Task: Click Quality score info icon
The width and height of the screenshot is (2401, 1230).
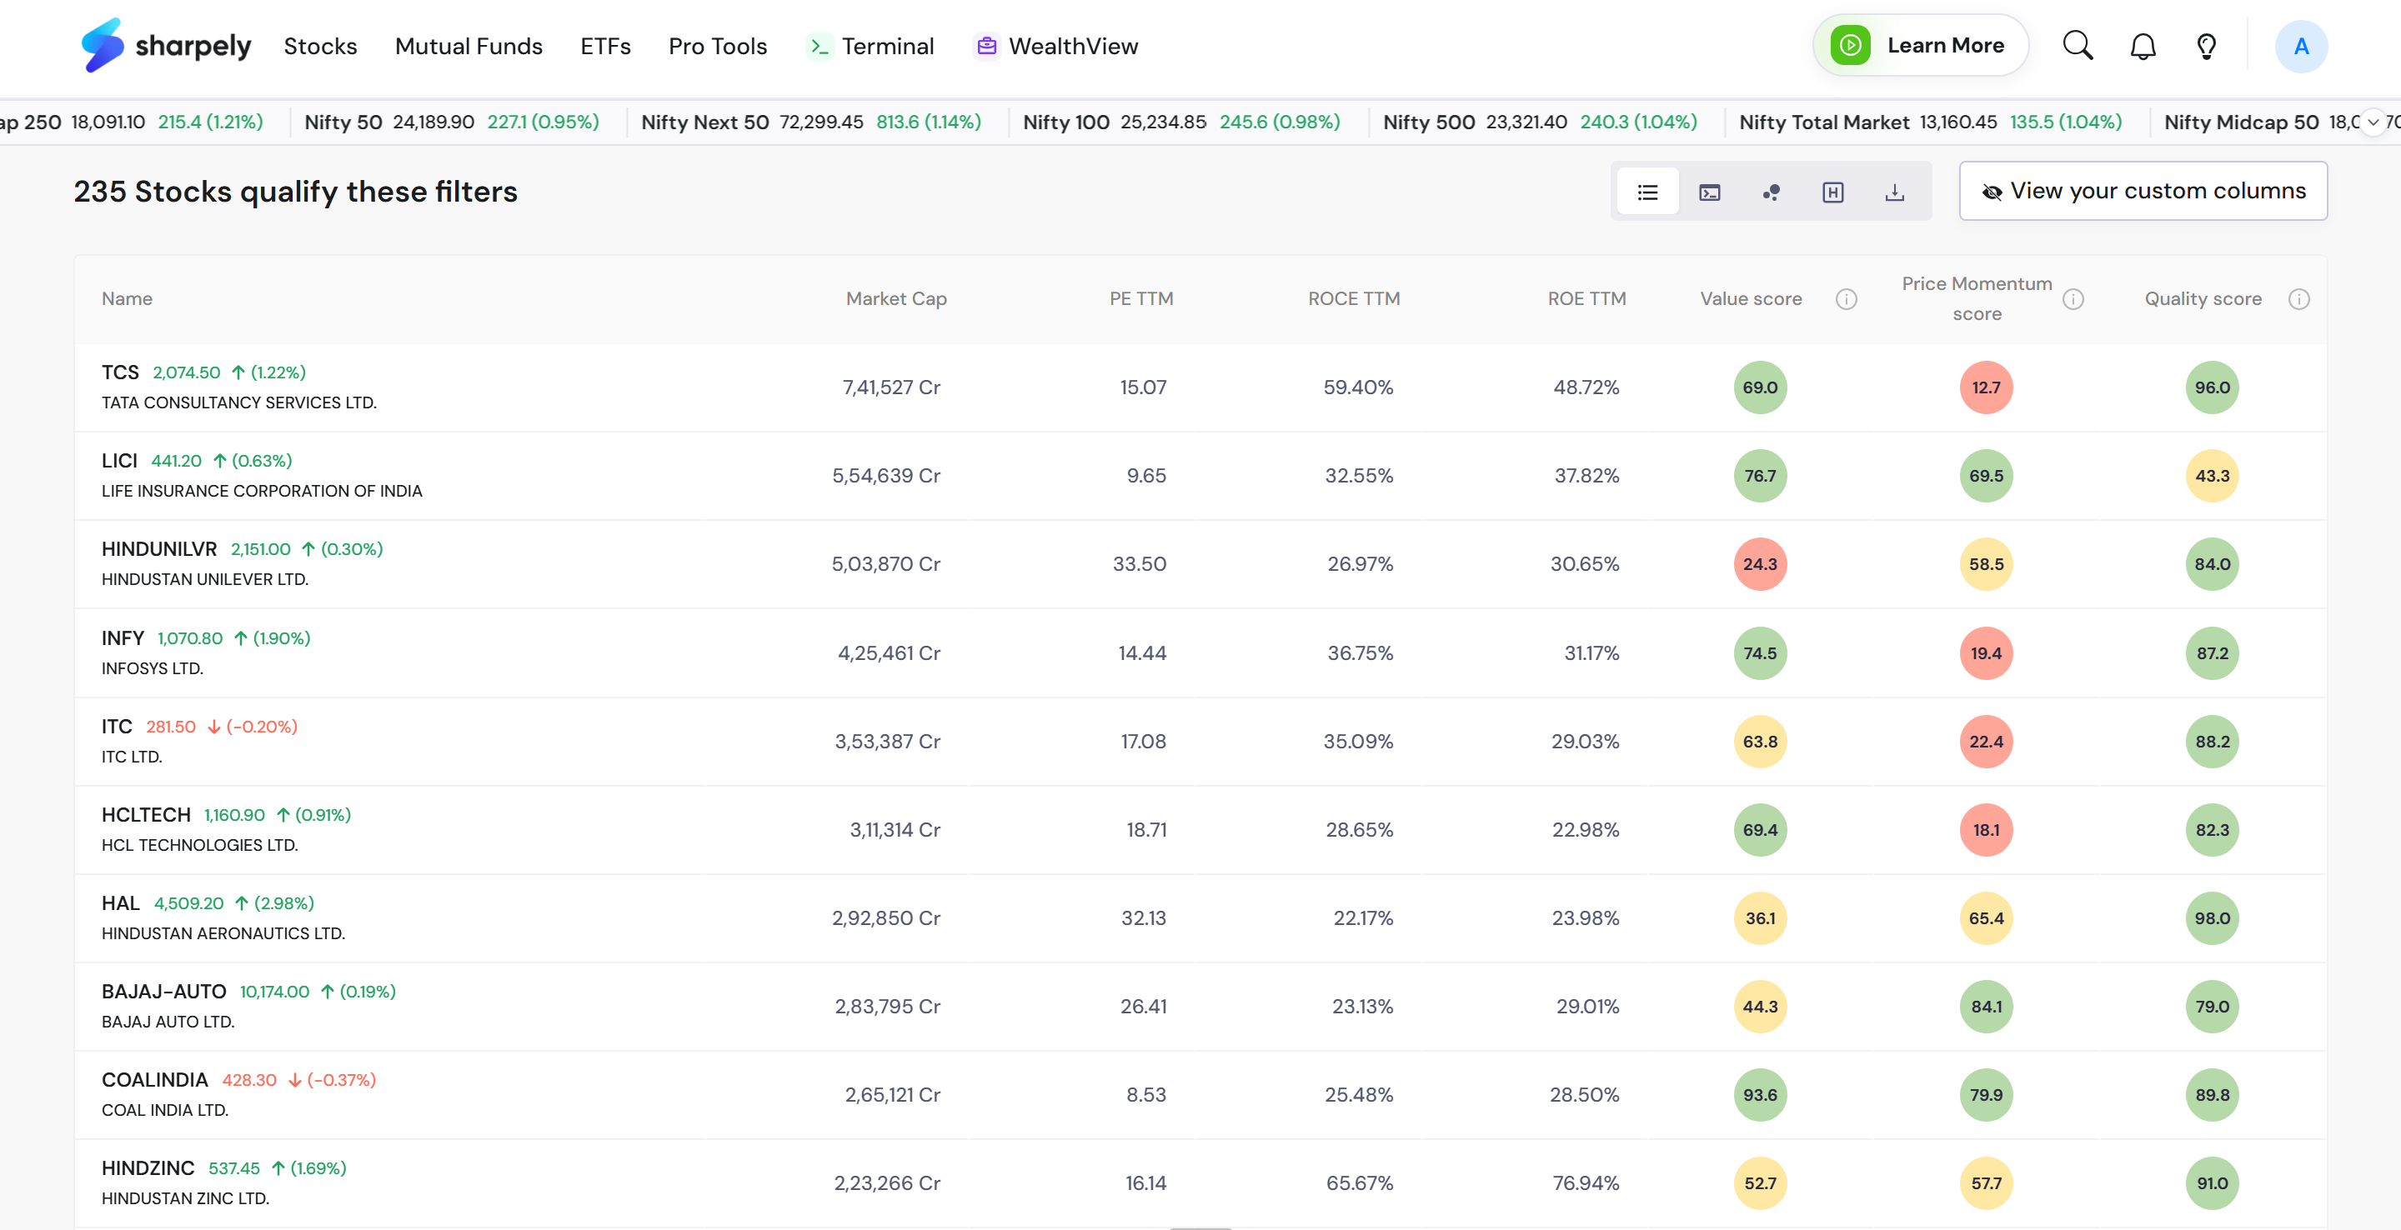Action: coord(2298,299)
